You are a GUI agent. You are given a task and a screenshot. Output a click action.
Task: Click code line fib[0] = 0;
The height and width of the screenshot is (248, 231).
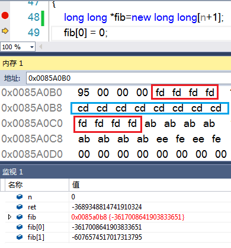tap(86, 33)
